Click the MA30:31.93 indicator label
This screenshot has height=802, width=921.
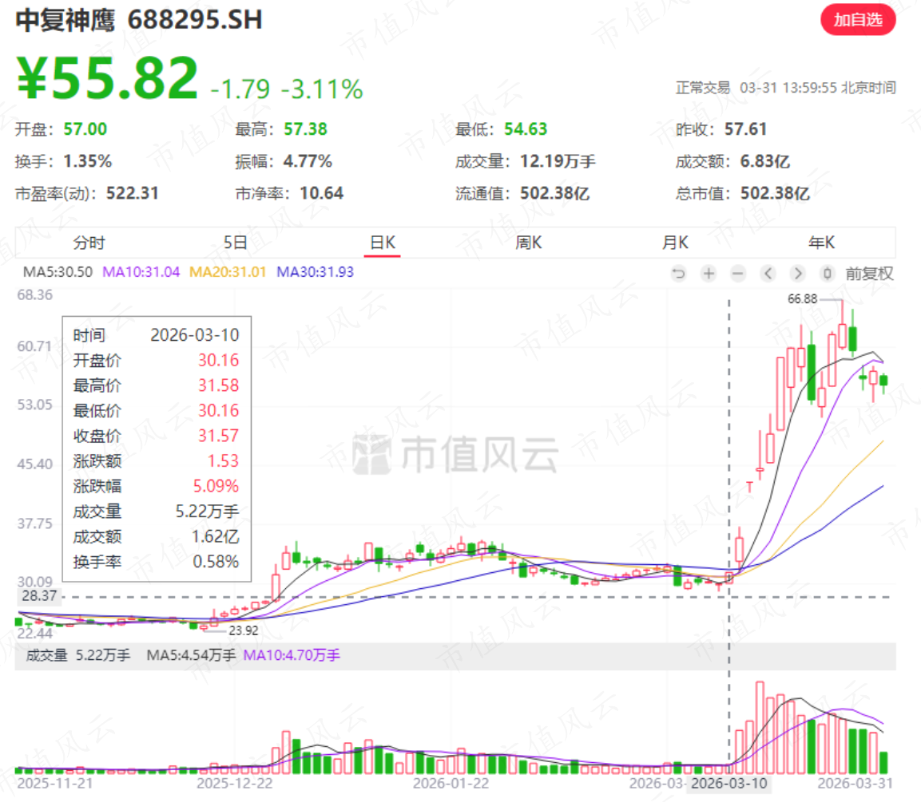315,272
